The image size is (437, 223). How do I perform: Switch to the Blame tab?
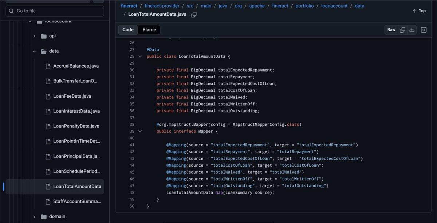tap(149, 30)
